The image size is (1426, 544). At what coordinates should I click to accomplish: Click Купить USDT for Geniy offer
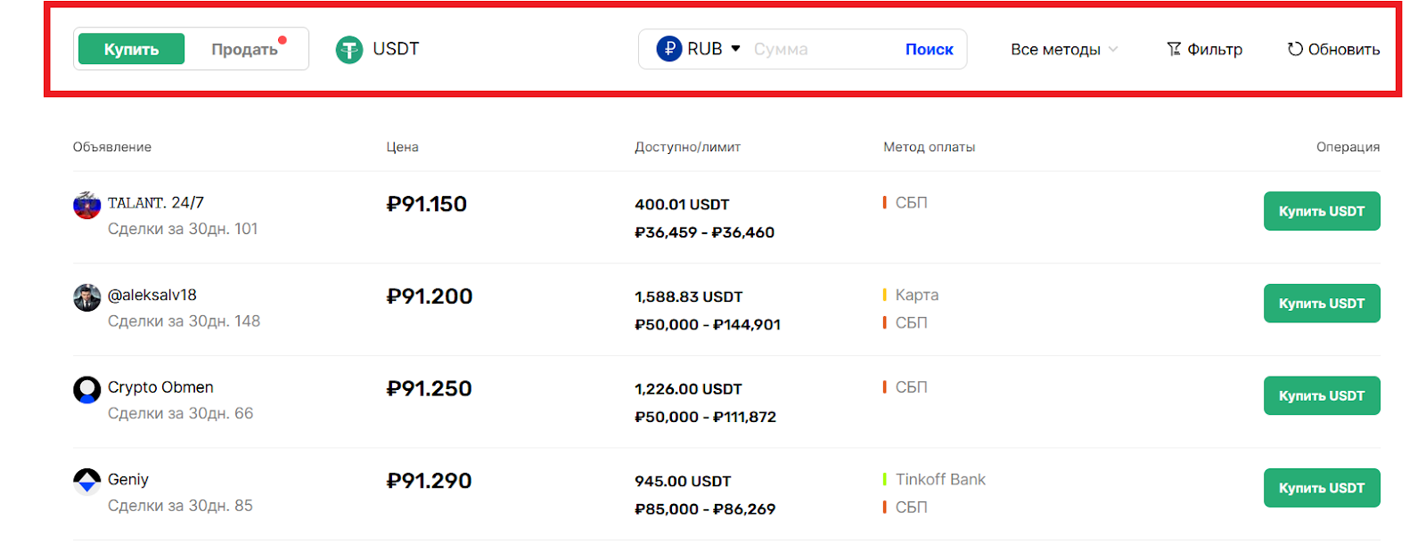point(1321,488)
